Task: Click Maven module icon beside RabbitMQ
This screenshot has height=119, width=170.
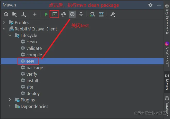Action: [11, 29]
